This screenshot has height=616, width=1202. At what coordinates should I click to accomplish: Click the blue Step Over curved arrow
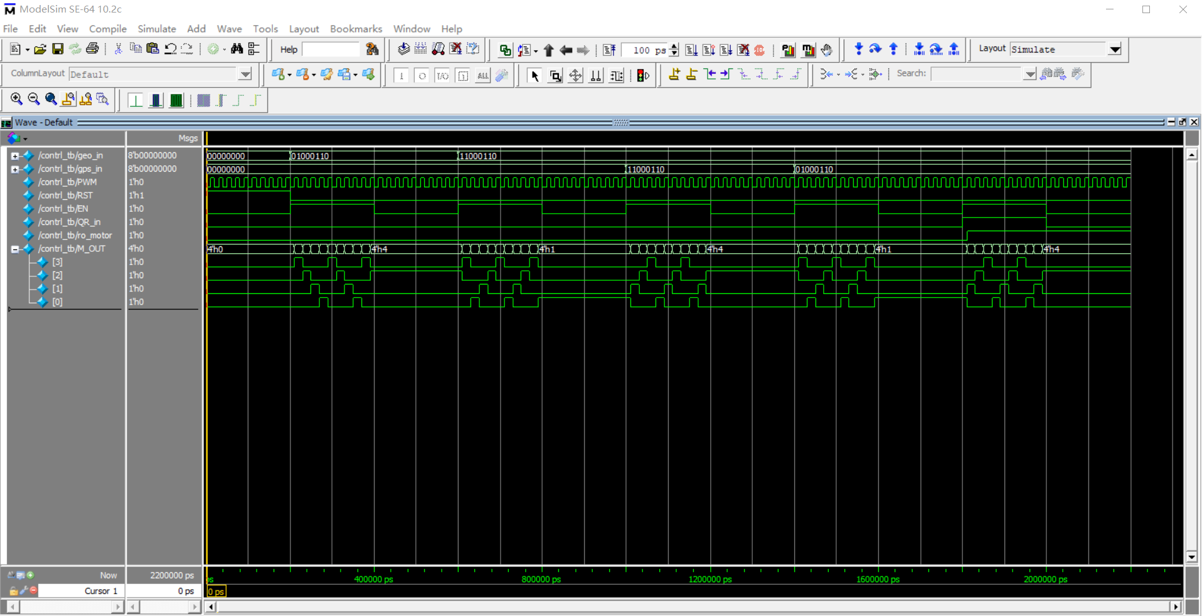click(876, 49)
